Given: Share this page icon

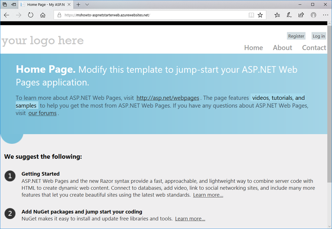Looking at the screenshot, I should point(301,15).
